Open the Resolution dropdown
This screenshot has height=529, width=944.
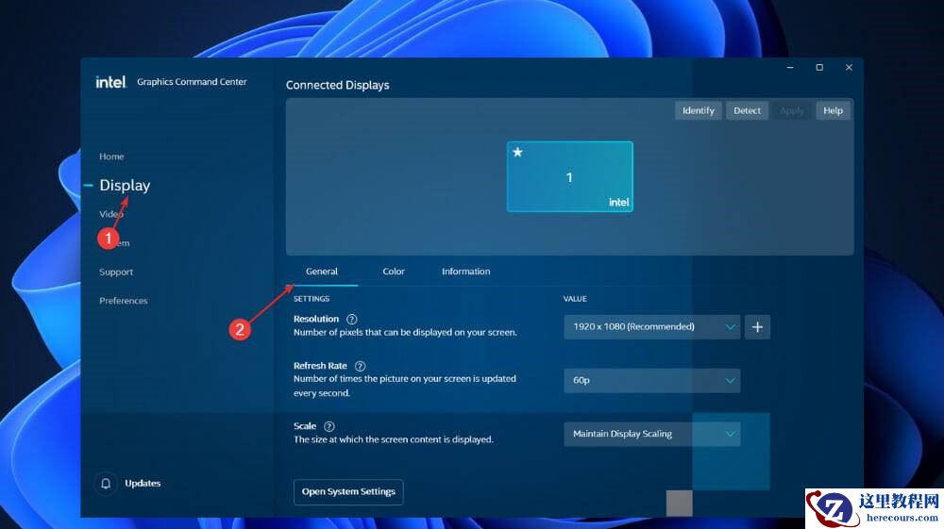click(652, 327)
